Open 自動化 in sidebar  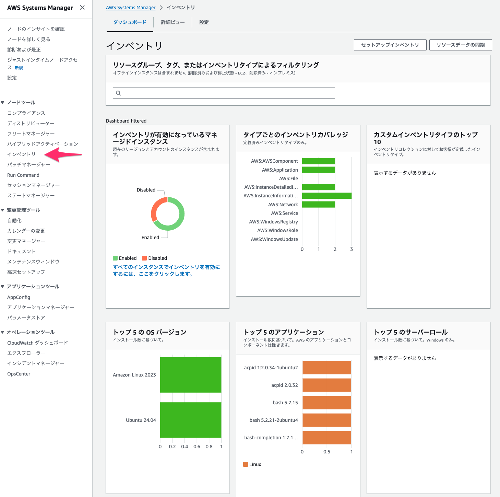click(14, 221)
